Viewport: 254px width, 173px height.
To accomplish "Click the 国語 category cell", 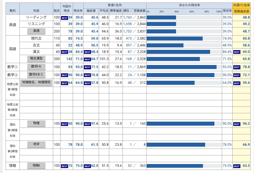I will [13, 49].
